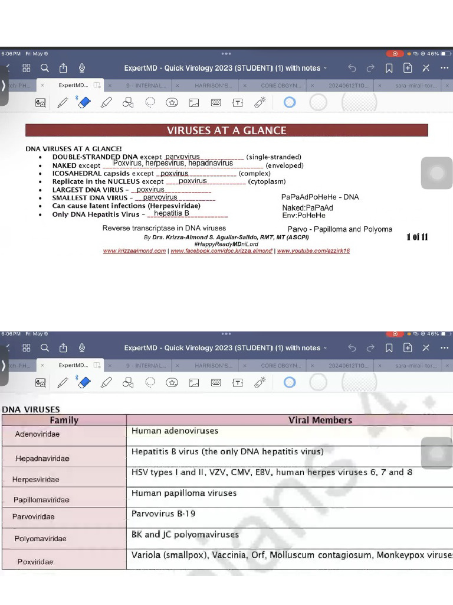Toggle read-only pen-cross icon above Viruses at a Glance
The height and width of the screenshot is (605, 453).
pyautogui.click(x=426, y=69)
